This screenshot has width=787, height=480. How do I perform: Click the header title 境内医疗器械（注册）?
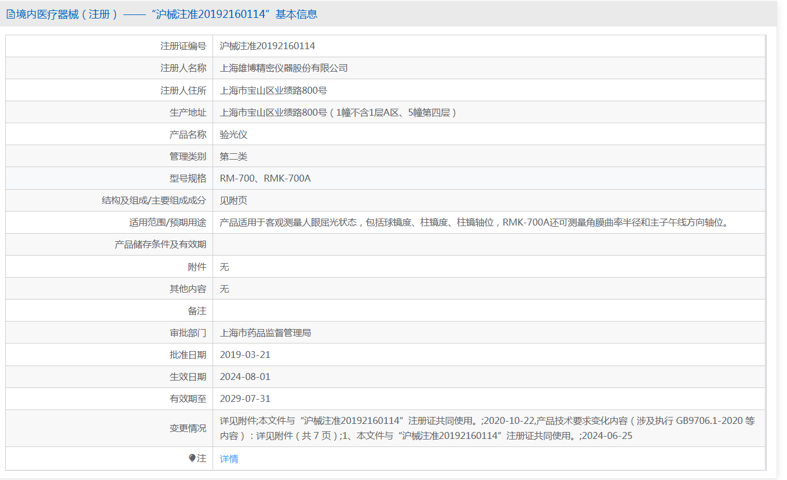pyautogui.click(x=67, y=14)
